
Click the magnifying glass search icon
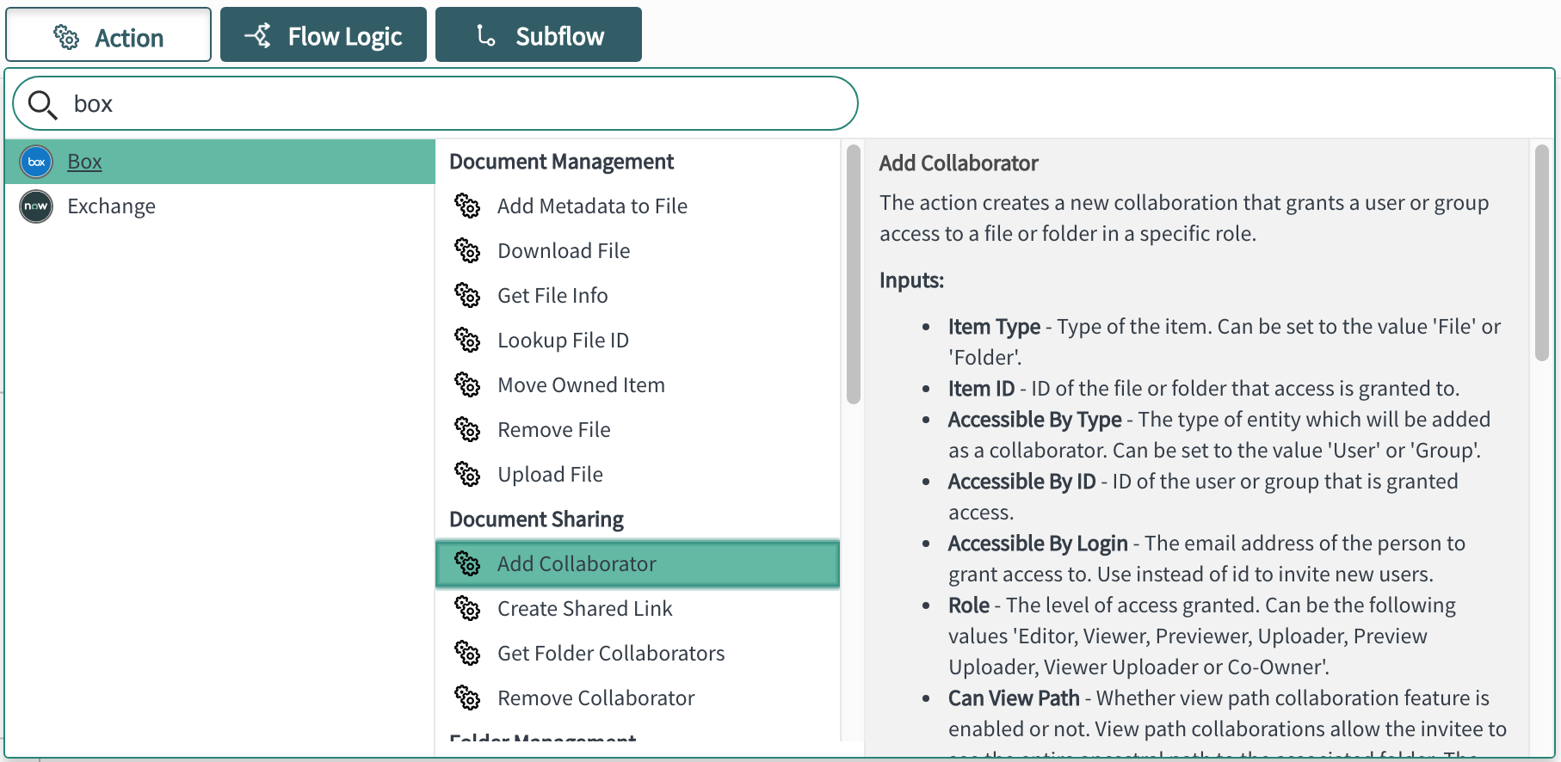pyautogui.click(x=42, y=105)
